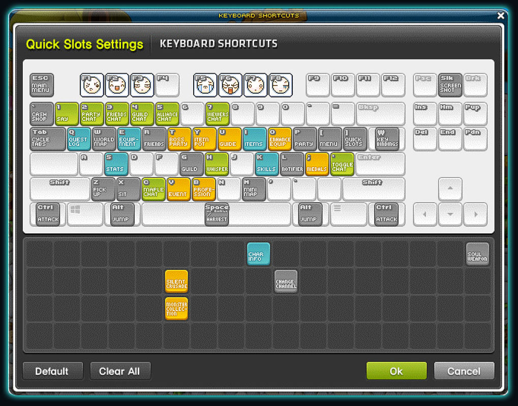
Task: Switch to Quick Slots Settings tab
Action: (x=84, y=44)
